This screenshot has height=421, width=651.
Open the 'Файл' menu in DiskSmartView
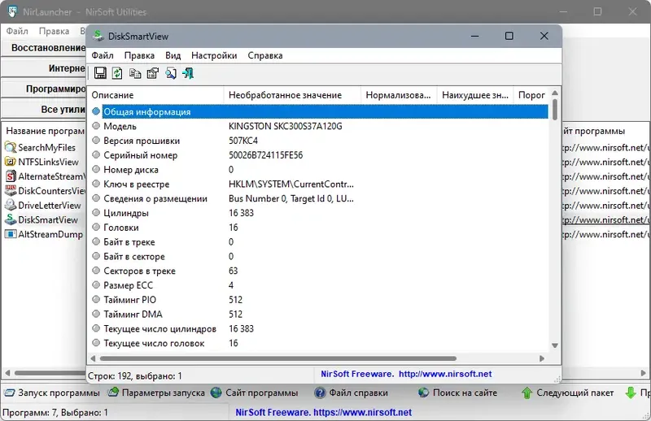tap(103, 55)
